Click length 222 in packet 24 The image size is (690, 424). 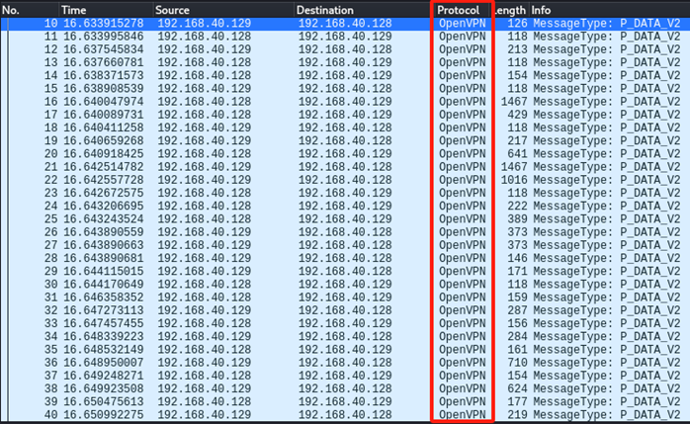pyautogui.click(x=517, y=206)
